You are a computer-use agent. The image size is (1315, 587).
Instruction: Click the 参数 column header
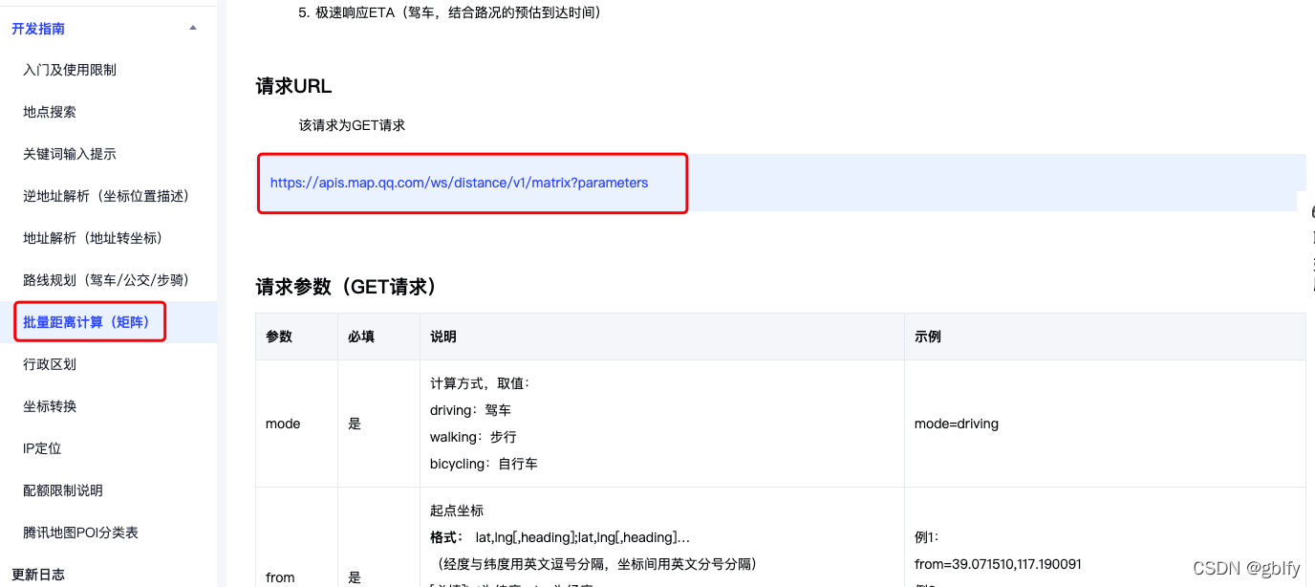279,337
